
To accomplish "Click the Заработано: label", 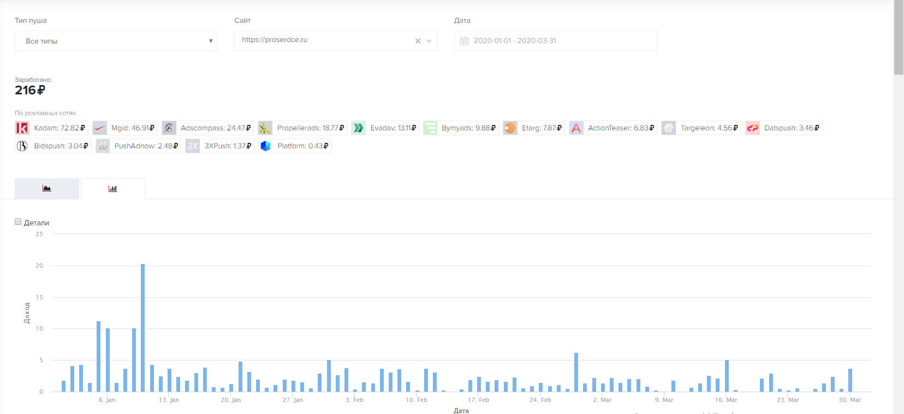I will pos(33,80).
